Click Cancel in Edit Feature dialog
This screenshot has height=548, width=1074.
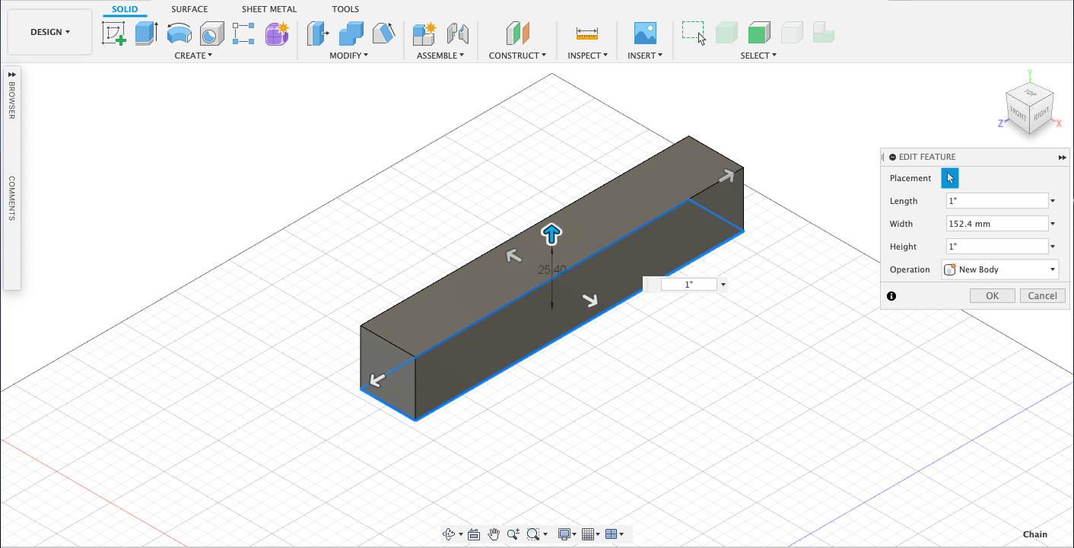pyautogui.click(x=1042, y=296)
